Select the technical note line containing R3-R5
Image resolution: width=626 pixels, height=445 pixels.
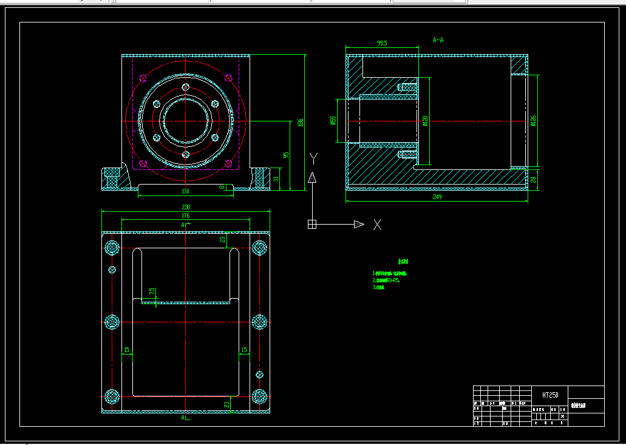[x=386, y=280]
